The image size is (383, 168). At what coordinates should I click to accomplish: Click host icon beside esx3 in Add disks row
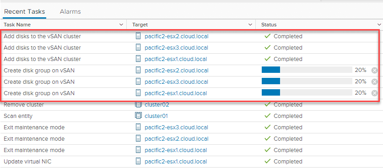pos(138,47)
